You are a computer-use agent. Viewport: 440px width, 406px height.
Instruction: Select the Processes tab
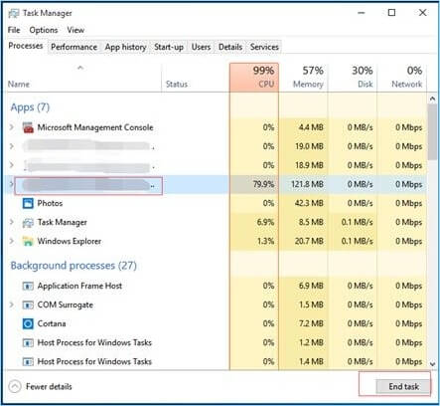point(26,46)
